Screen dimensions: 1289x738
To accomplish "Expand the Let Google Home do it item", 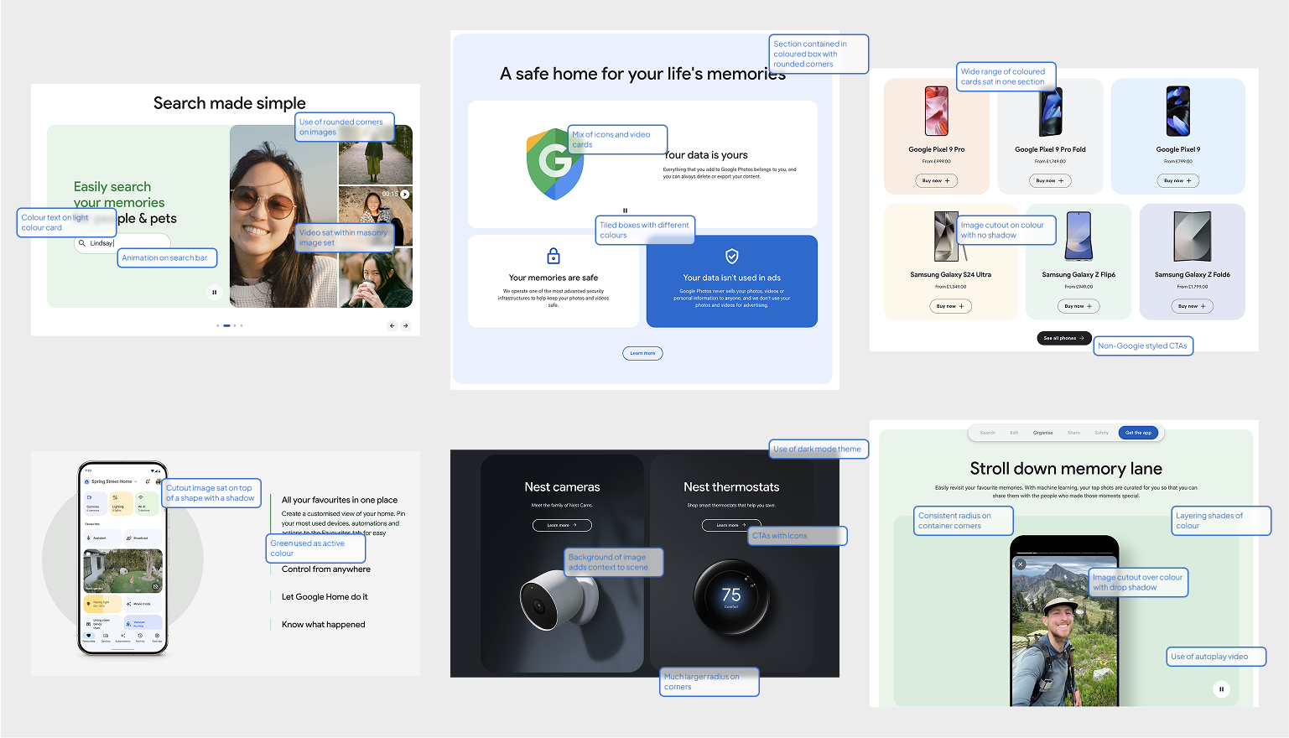I will (x=325, y=597).
